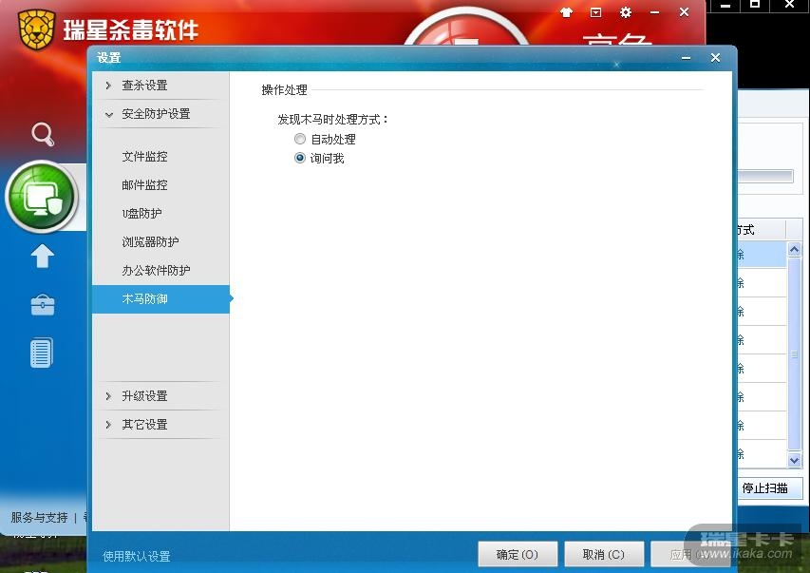This screenshot has width=810, height=573.
Task: Minimize the 设置 dialog
Action: [x=686, y=58]
